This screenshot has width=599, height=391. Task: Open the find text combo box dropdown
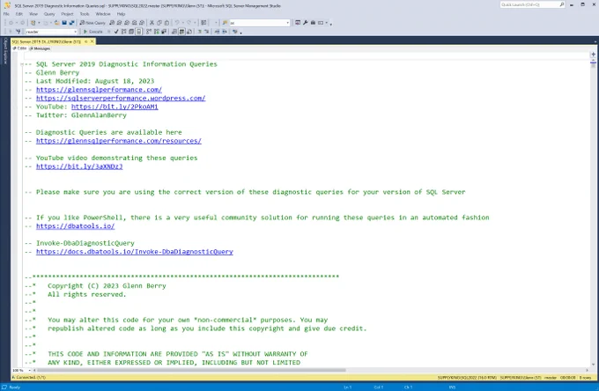(287, 23)
